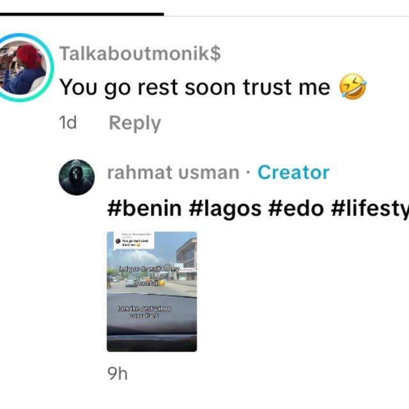Screen dimensions: 409x409
Task: Tap the sad emoji beside 'Downfall' caption
Action: 162,282
